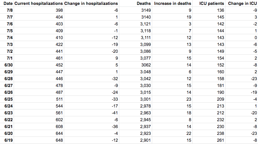Viewport: 258px width, 144px height.
Task: Select the hospitalizations cell showing 511
Action: coord(59,99)
